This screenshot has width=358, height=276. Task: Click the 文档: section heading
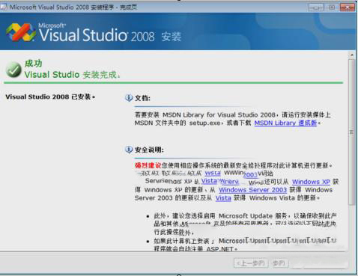point(142,98)
